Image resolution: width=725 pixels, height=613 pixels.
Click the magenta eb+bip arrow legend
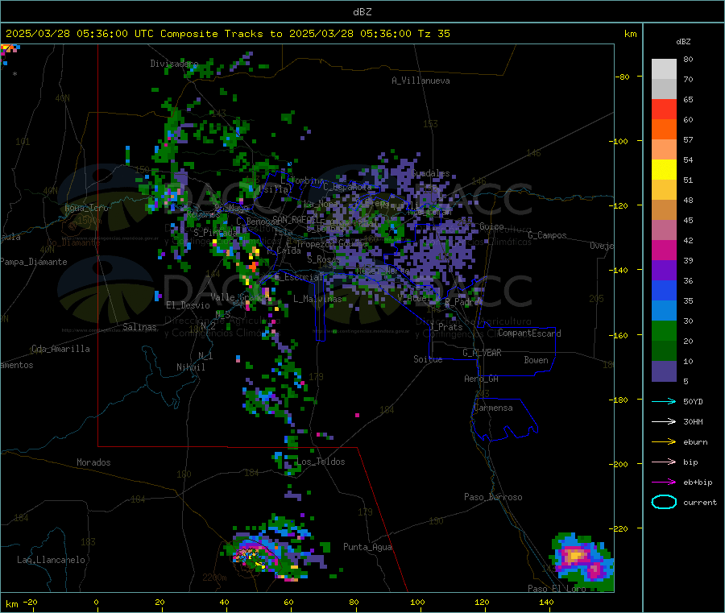(664, 482)
